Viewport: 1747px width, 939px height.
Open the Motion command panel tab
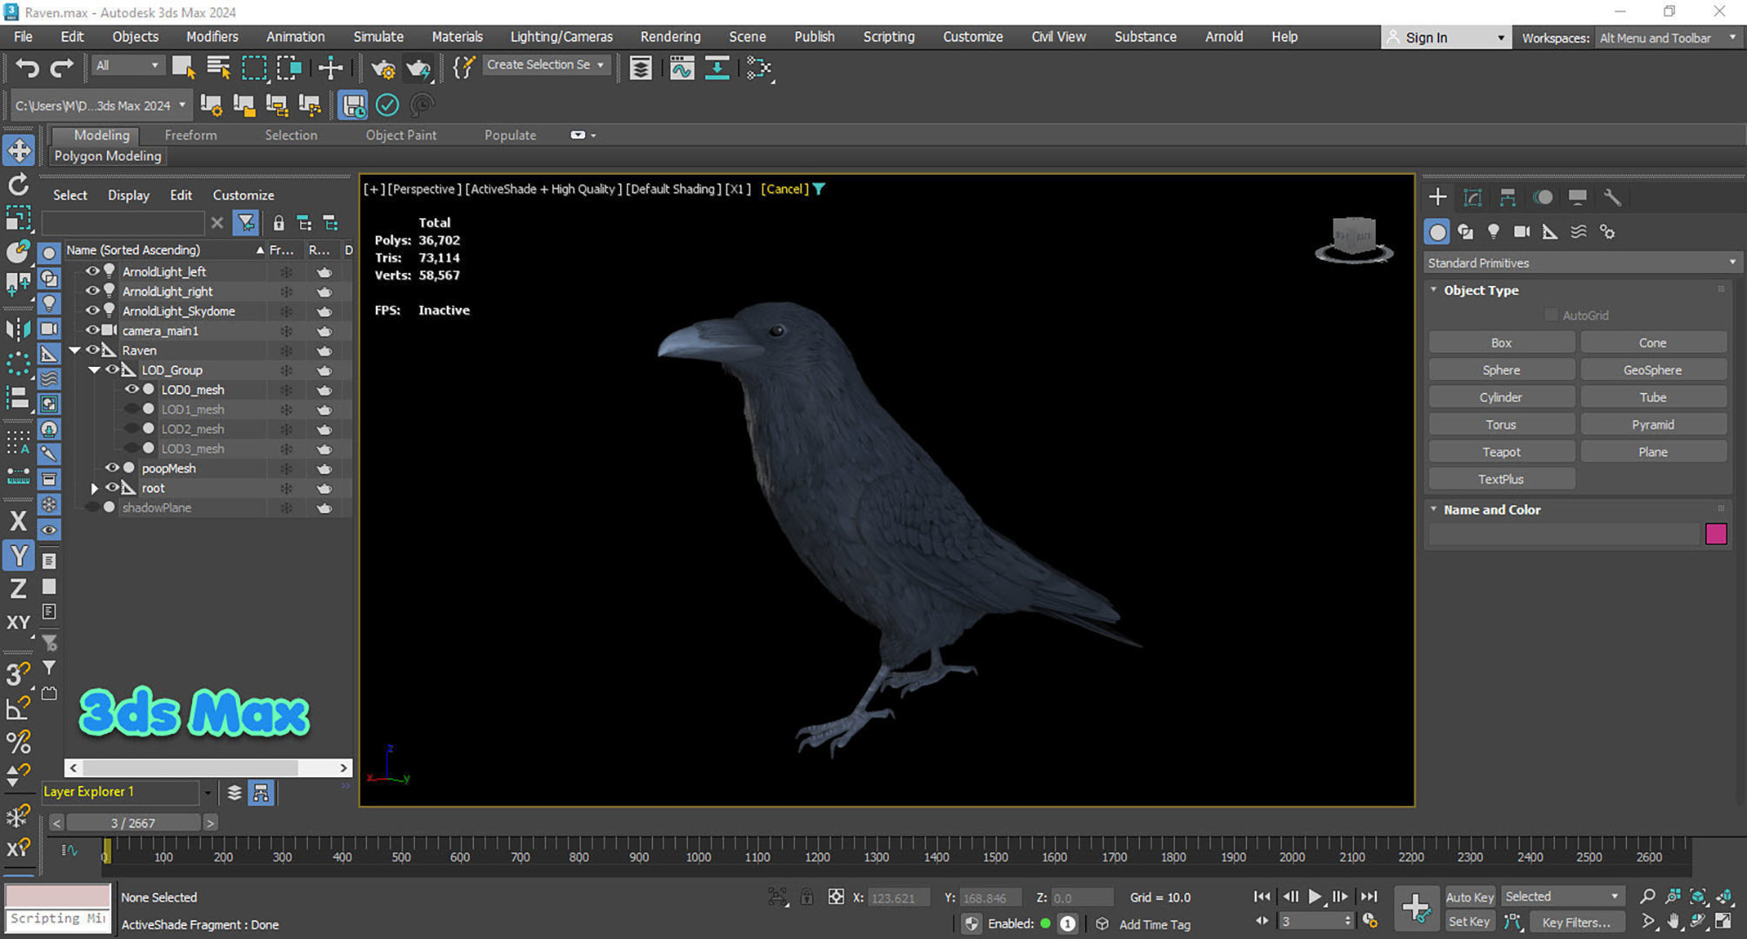click(x=1543, y=197)
